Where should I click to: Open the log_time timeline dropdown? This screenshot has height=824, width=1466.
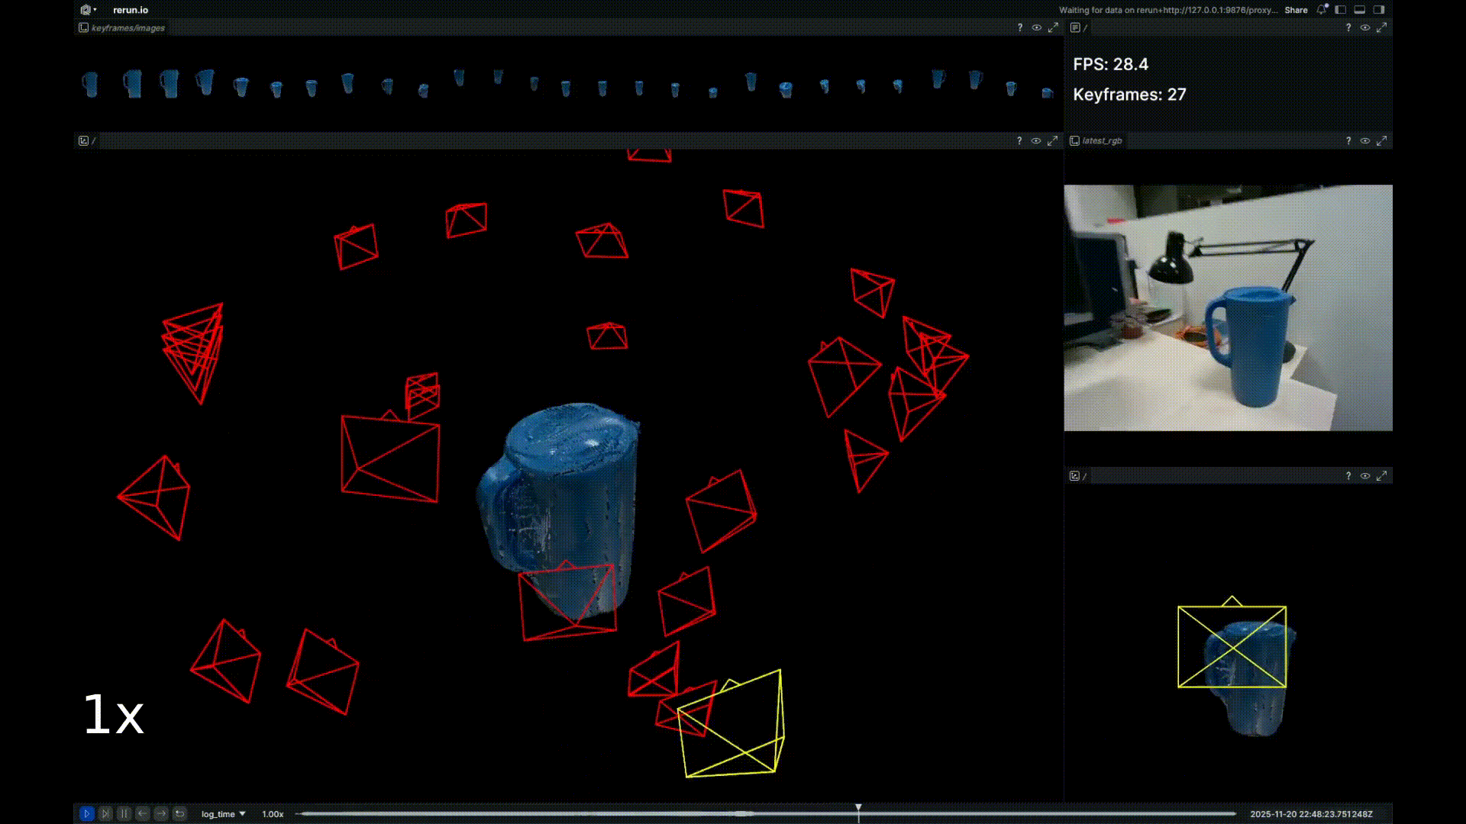point(223,814)
